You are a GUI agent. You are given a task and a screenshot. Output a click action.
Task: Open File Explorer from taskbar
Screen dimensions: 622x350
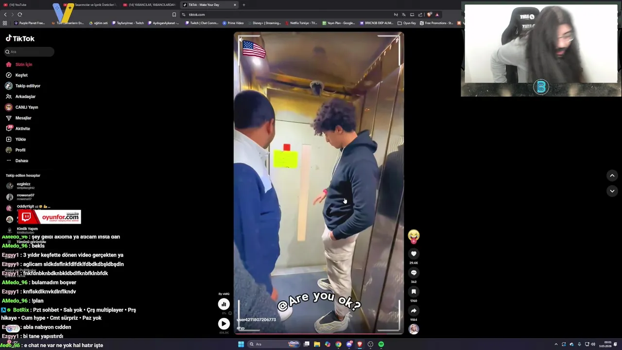317,344
